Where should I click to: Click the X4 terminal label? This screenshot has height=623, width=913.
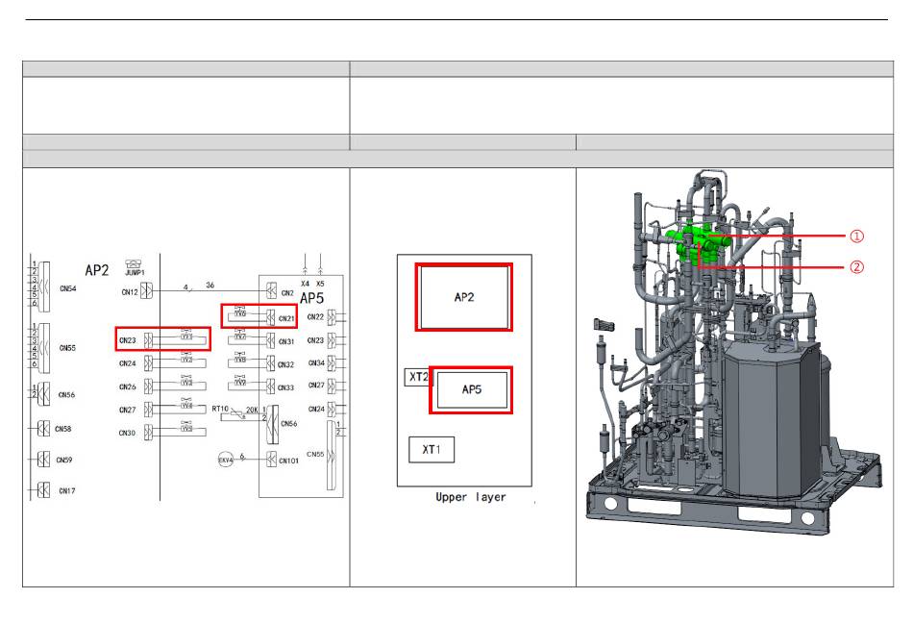(x=305, y=285)
